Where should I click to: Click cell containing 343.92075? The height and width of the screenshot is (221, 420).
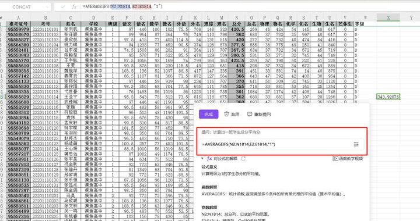click(x=388, y=97)
